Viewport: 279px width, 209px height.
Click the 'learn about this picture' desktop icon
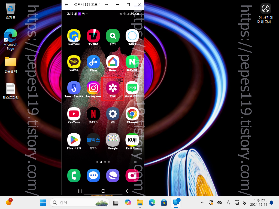265,14
